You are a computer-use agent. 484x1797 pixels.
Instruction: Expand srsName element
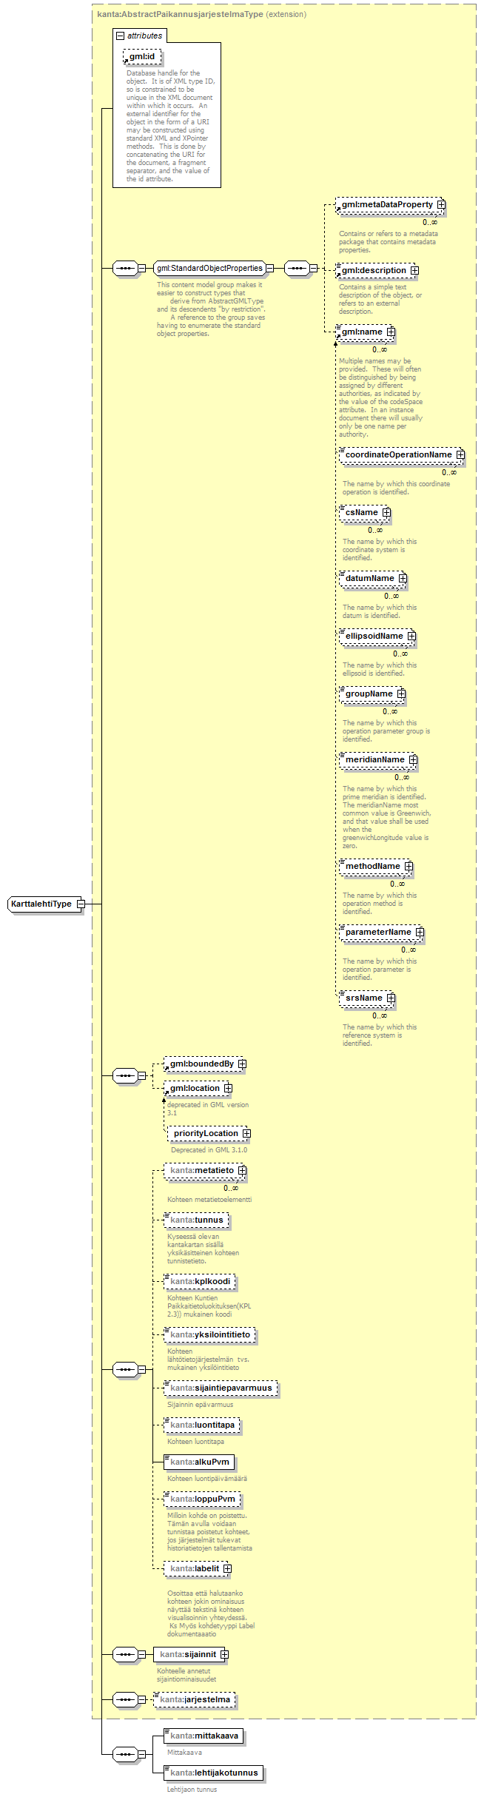[x=391, y=998]
